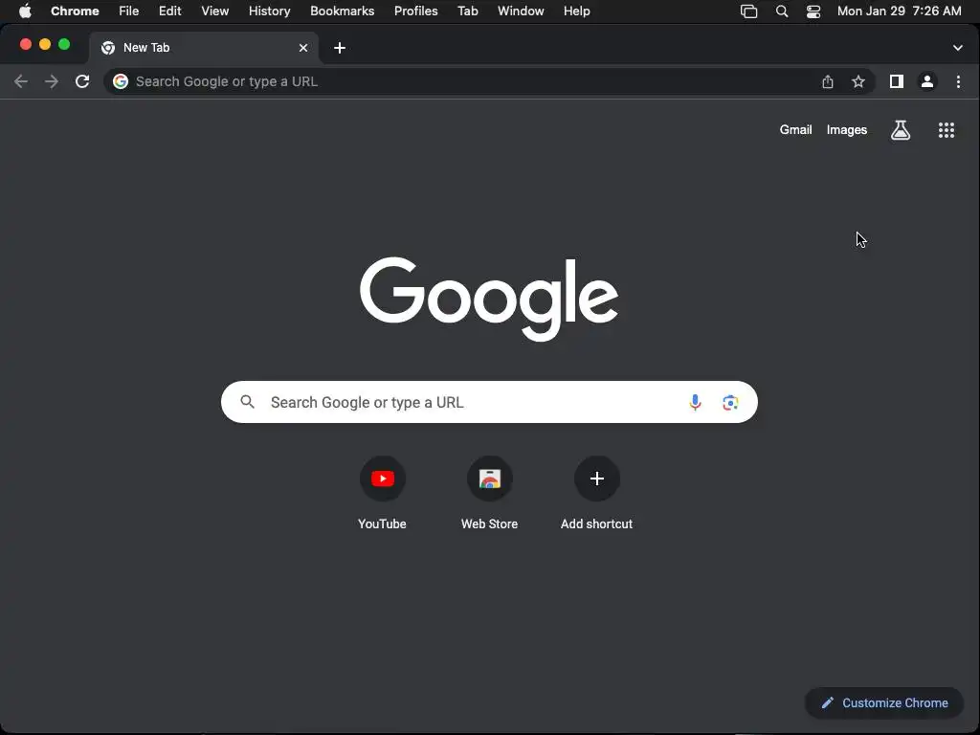Search by image with Google Lens icon

click(x=730, y=403)
